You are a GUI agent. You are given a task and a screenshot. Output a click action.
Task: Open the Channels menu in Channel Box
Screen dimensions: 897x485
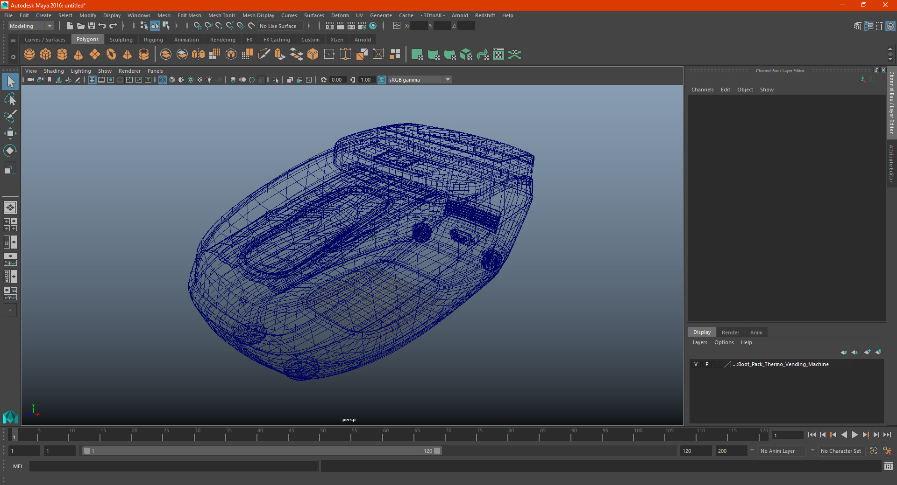click(703, 90)
